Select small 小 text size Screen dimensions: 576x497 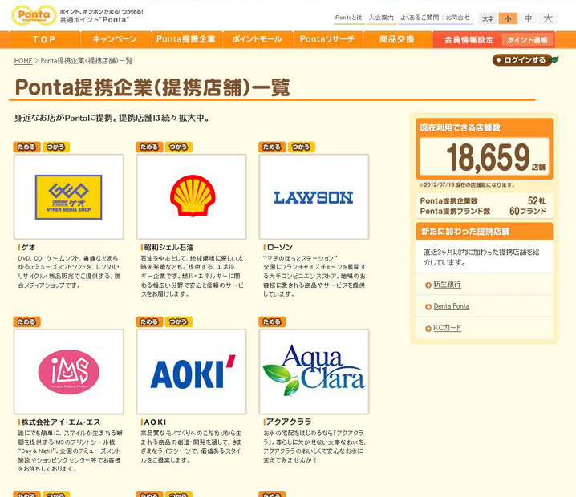click(508, 18)
